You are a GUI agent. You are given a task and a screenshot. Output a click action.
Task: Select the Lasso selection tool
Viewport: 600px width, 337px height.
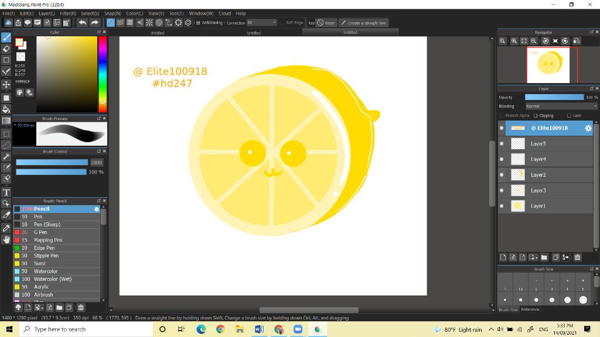click(x=6, y=145)
